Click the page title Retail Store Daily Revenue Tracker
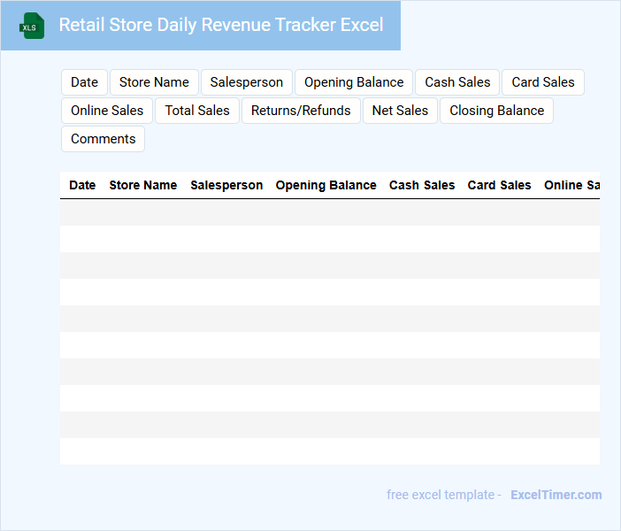Image resolution: width=621 pixels, height=531 pixels. (x=221, y=25)
